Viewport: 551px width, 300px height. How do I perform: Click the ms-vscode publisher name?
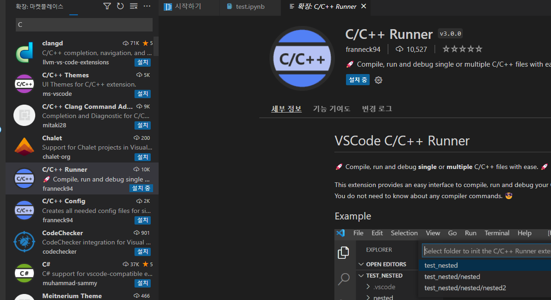click(x=57, y=94)
